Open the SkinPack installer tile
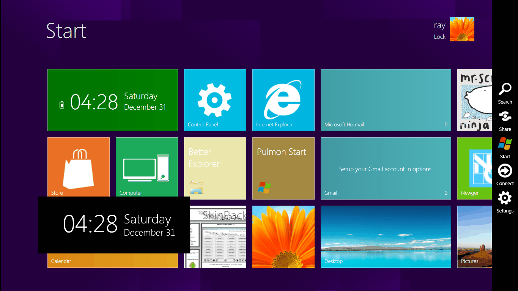This screenshot has width=518, height=291. pos(215,236)
